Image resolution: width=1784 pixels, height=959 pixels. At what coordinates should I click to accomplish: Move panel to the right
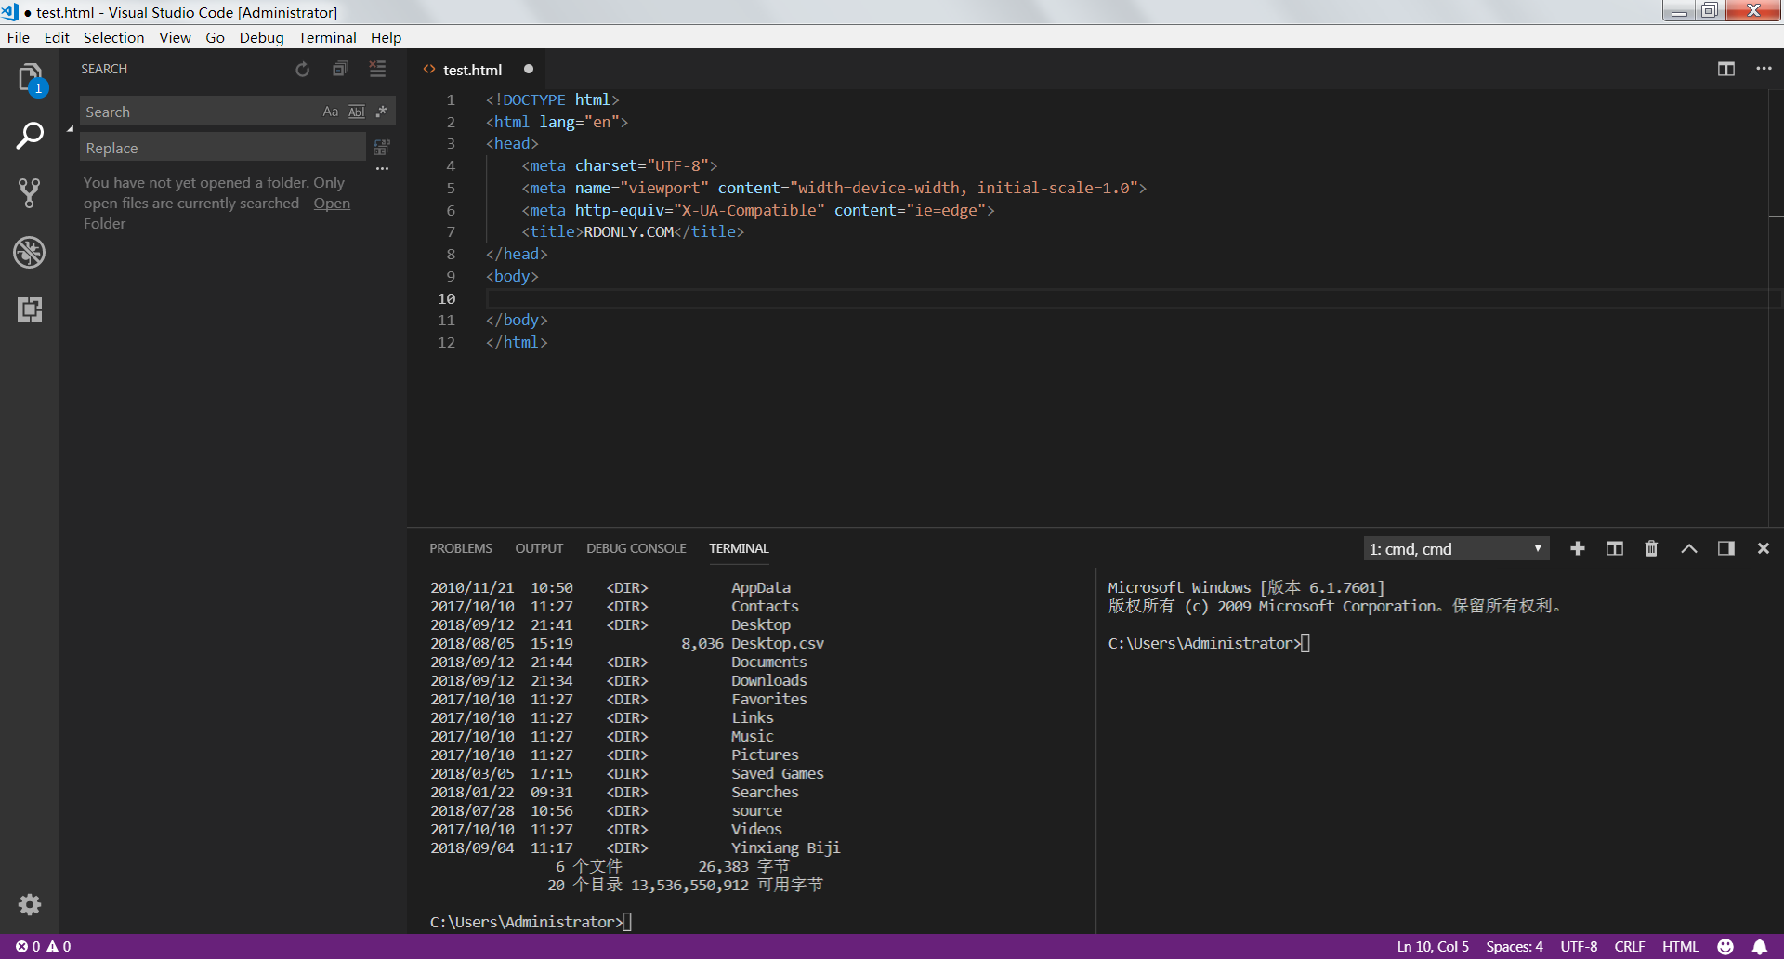click(1726, 549)
